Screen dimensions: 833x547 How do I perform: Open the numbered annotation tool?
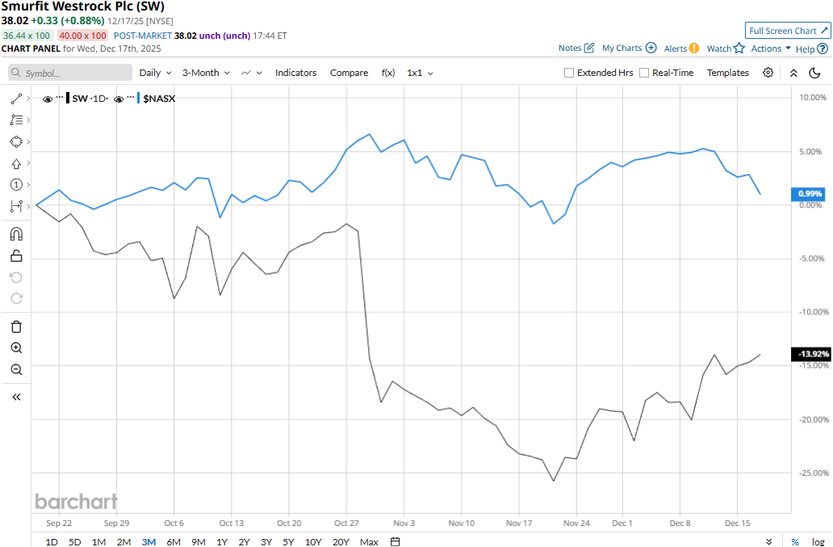16,184
